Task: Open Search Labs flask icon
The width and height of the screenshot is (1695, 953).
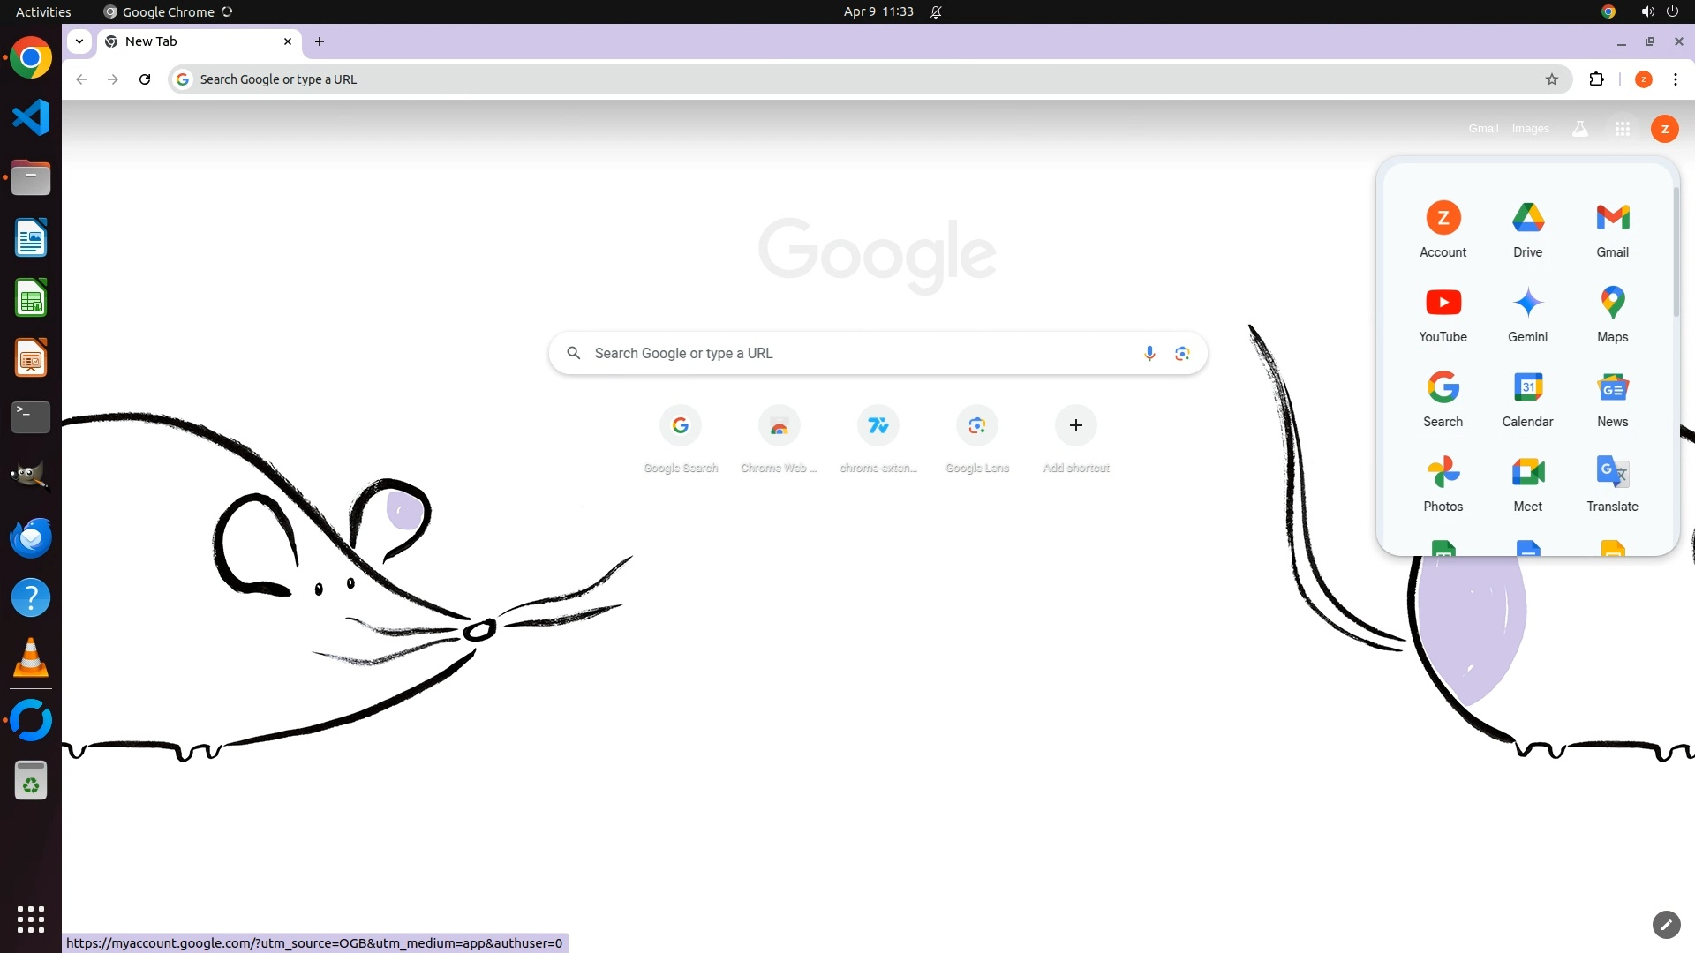Action: pos(1579,129)
